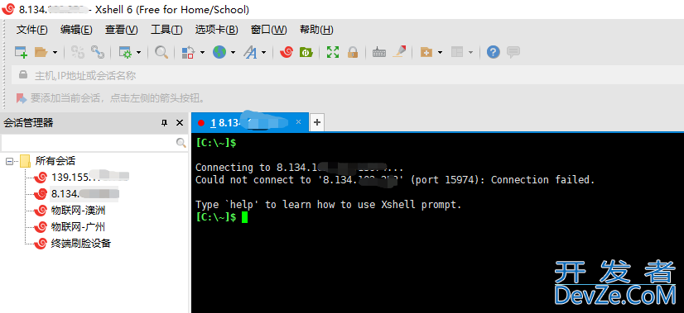Click the Open session folder icon
Viewport: 684px width, 313px height.
pyautogui.click(x=41, y=52)
